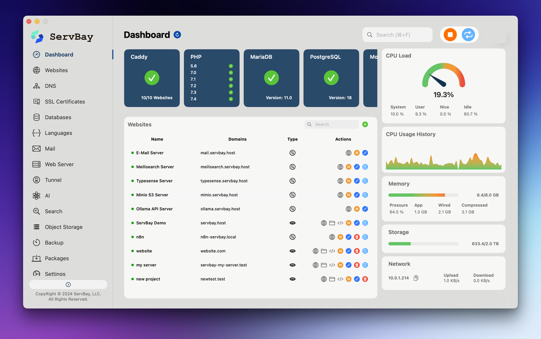View logs for website.com

point(365,251)
